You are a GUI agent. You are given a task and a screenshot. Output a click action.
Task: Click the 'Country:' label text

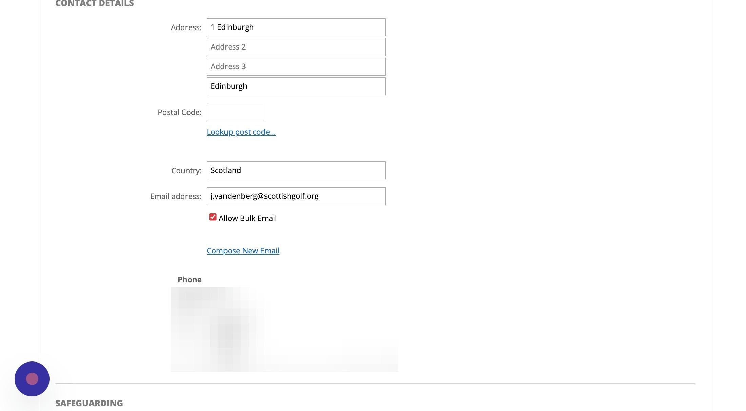[186, 171]
